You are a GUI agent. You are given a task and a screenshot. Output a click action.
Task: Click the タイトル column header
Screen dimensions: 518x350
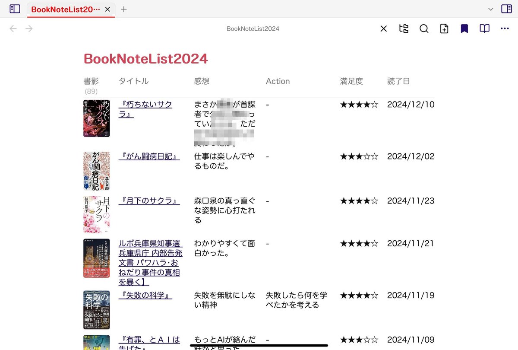[134, 81]
